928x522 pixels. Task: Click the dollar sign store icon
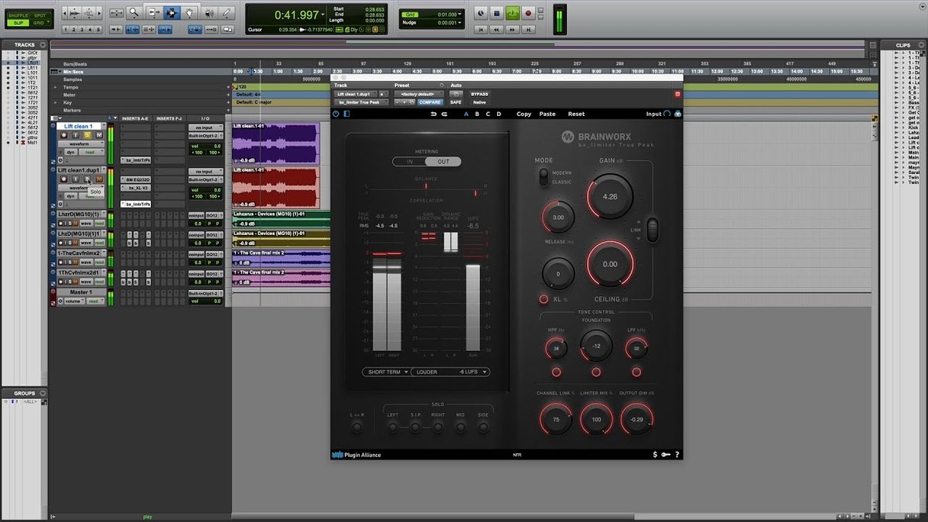tap(654, 455)
